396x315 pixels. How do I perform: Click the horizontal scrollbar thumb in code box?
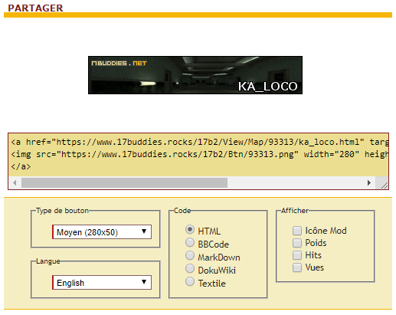(x=124, y=183)
